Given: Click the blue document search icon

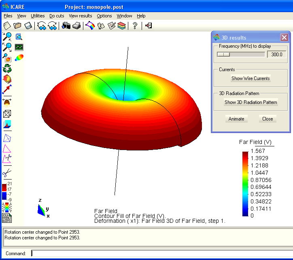Looking at the screenshot, I should [x=19, y=37].
